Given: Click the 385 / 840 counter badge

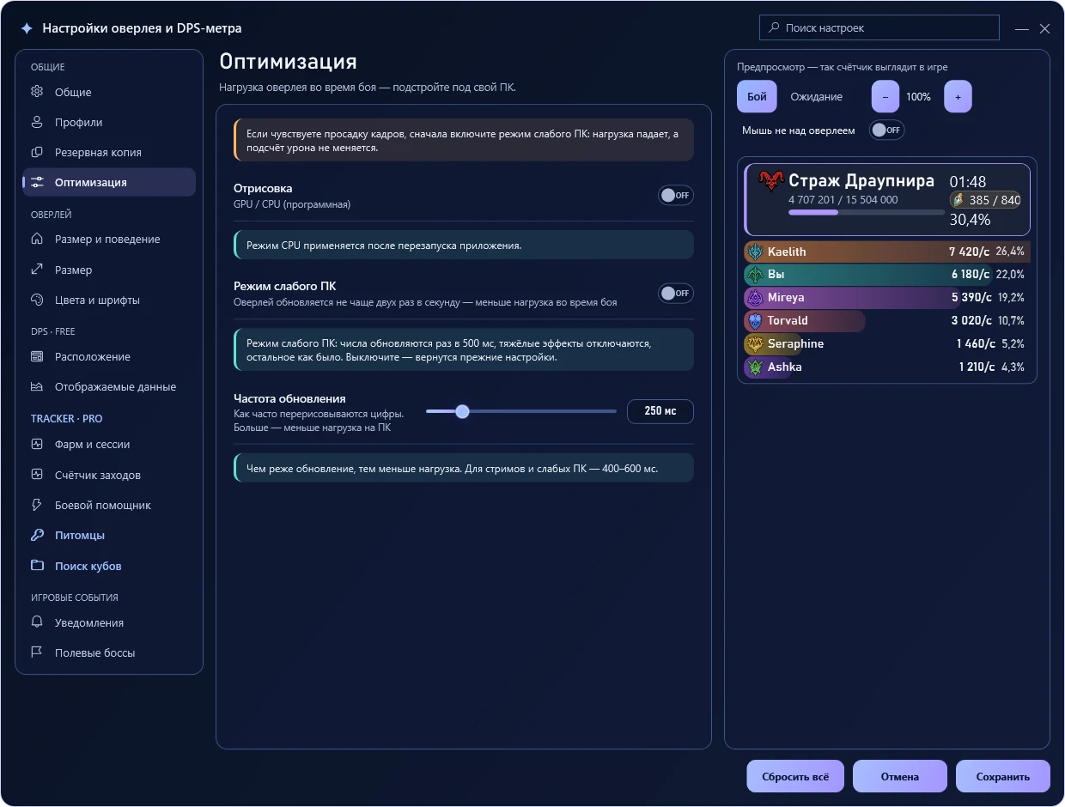Looking at the screenshot, I should click(985, 200).
